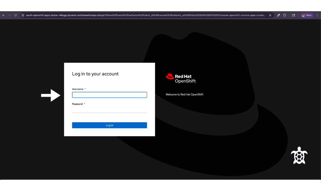Click the "Welcome to Red Hat OpenShift" text
Image resolution: width=321 pixels, height=180 pixels.
(185, 94)
